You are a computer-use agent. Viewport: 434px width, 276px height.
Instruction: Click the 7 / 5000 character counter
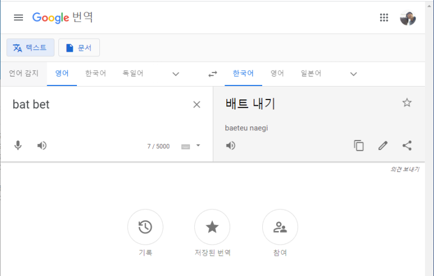click(158, 146)
